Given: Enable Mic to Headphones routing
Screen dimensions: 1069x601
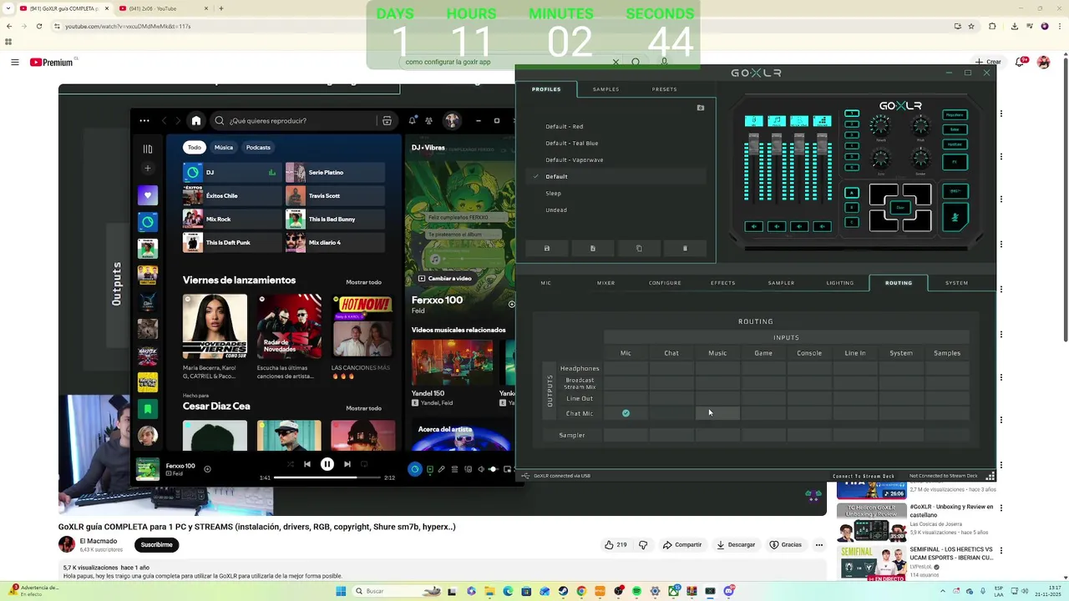Looking at the screenshot, I should tap(626, 368).
